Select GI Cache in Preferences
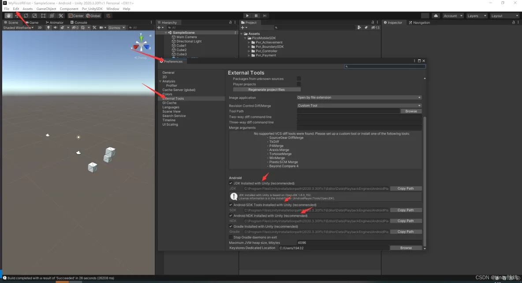 coord(169,103)
